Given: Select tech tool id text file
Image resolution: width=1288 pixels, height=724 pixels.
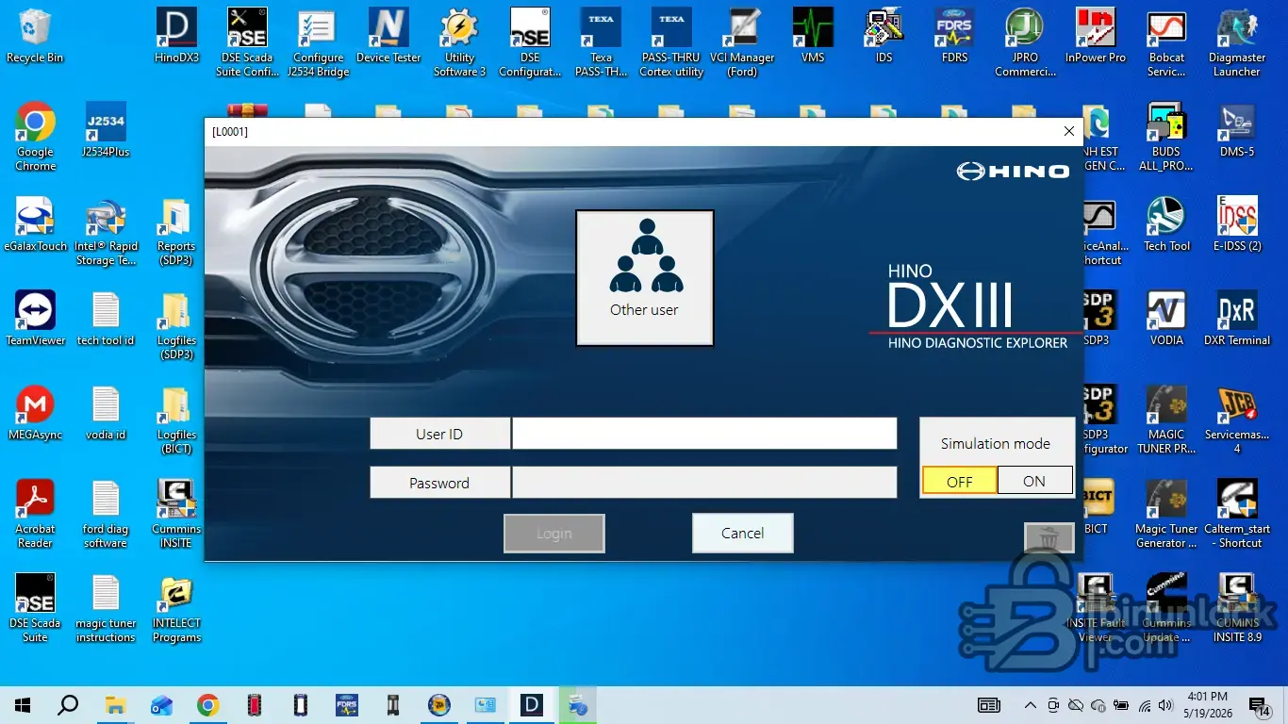Looking at the screenshot, I should [x=106, y=319].
